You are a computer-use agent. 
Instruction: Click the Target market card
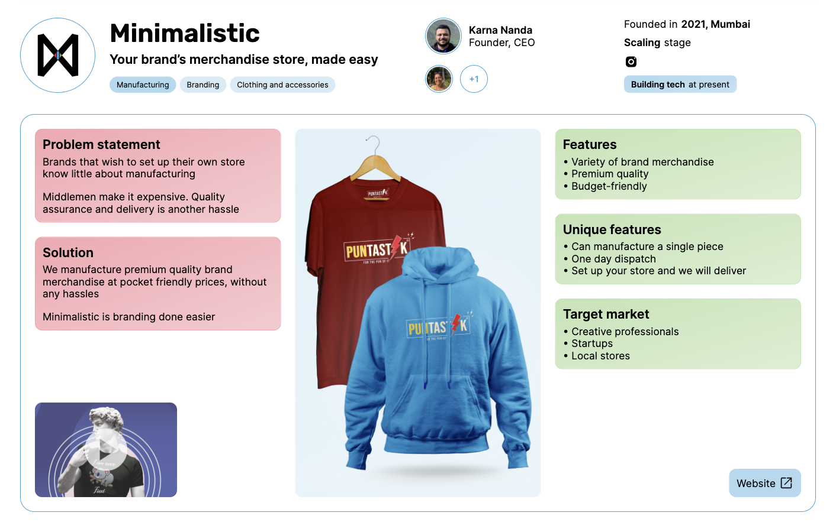(678, 334)
